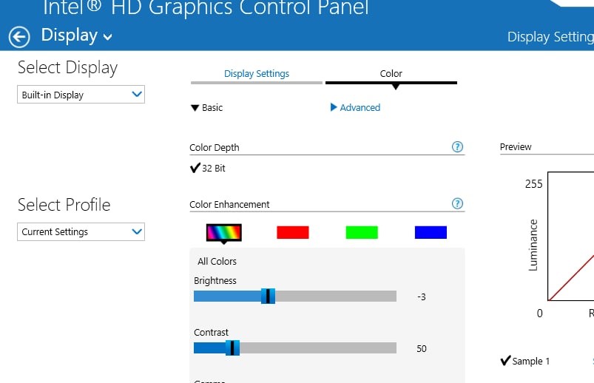Collapse the Basic section
The width and height of the screenshot is (594, 383).
point(206,108)
